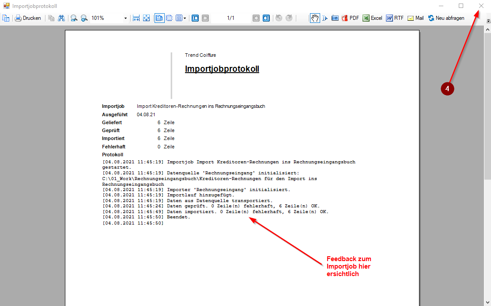Click the 'Importlauf hinzugefügt.' log line
Image resolution: width=491 pixels, height=306 pixels.
[201, 195]
